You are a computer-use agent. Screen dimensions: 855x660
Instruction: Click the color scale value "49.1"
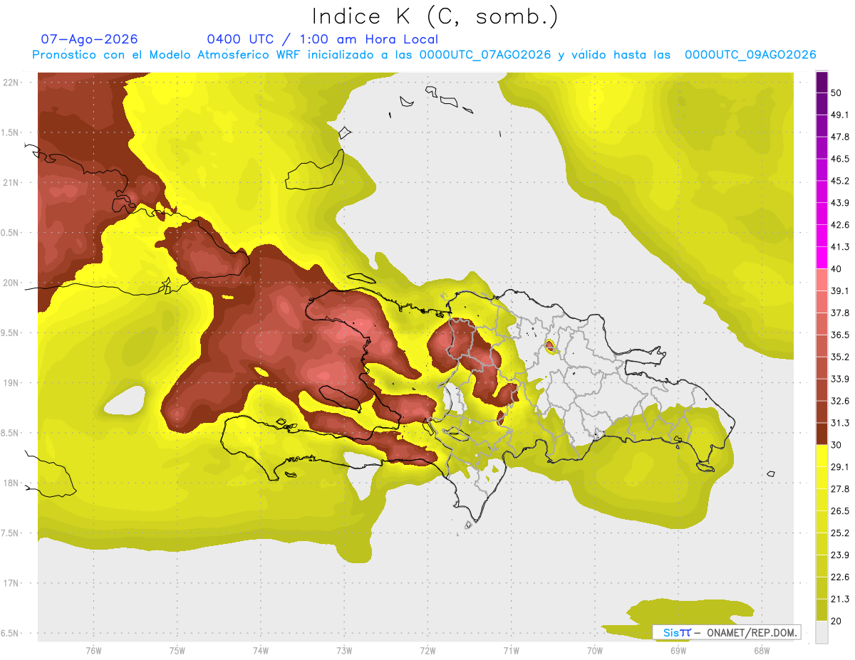click(x=840, y=115)
